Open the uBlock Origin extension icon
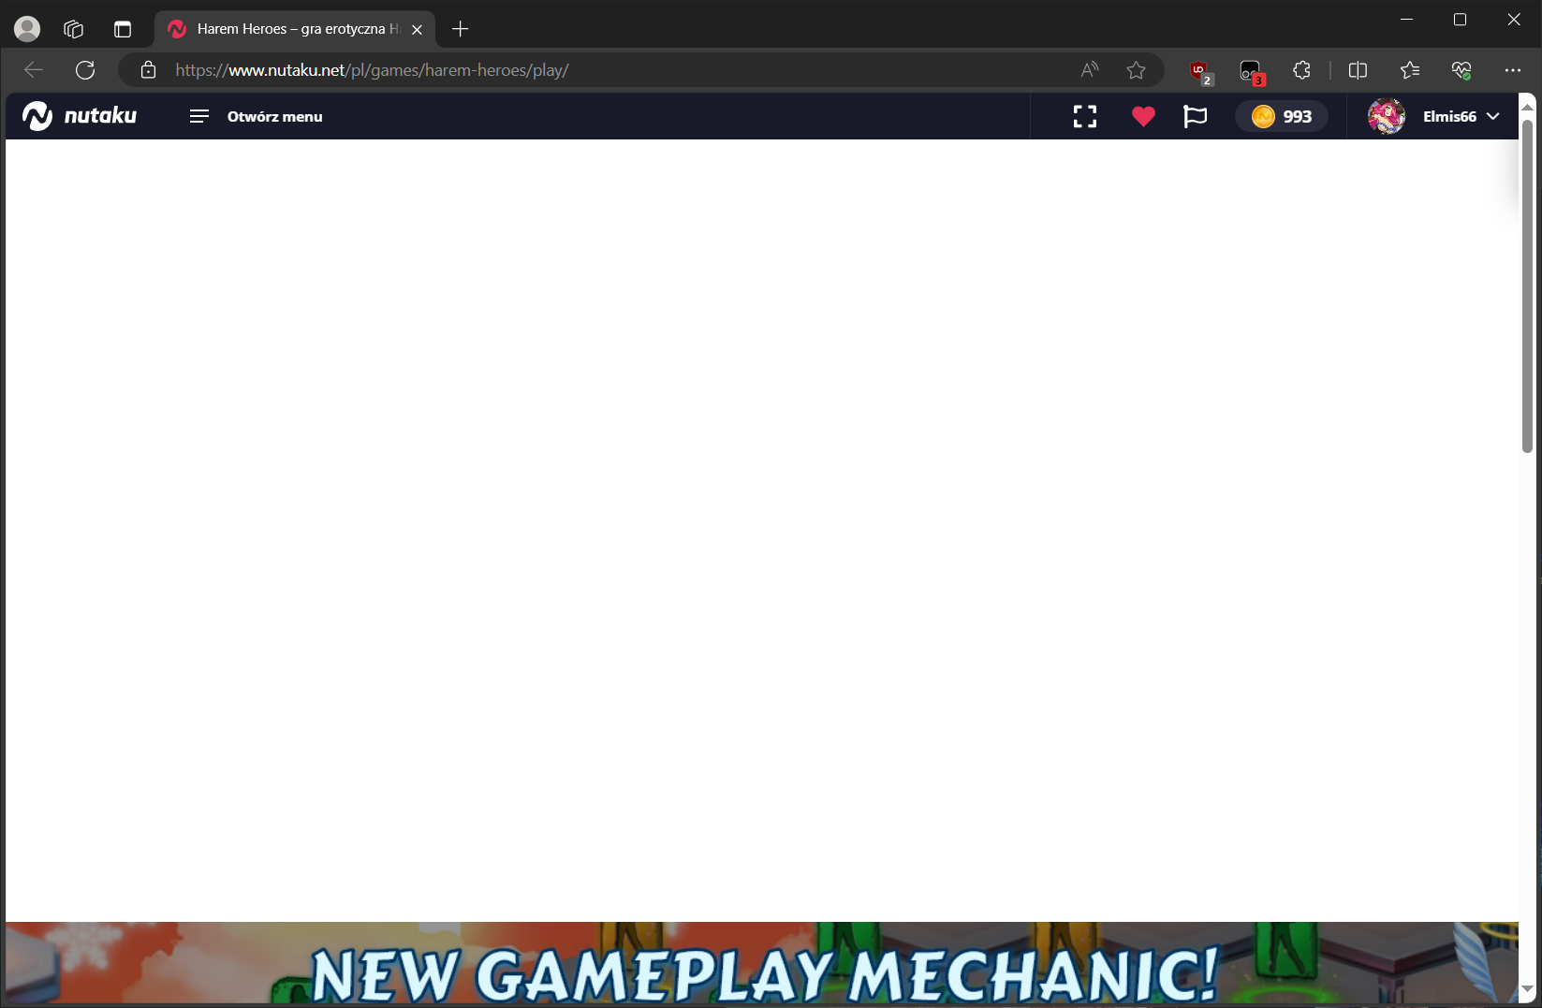The image size is (1542, 1008). pyautogui.click(x=1198, y=70)
